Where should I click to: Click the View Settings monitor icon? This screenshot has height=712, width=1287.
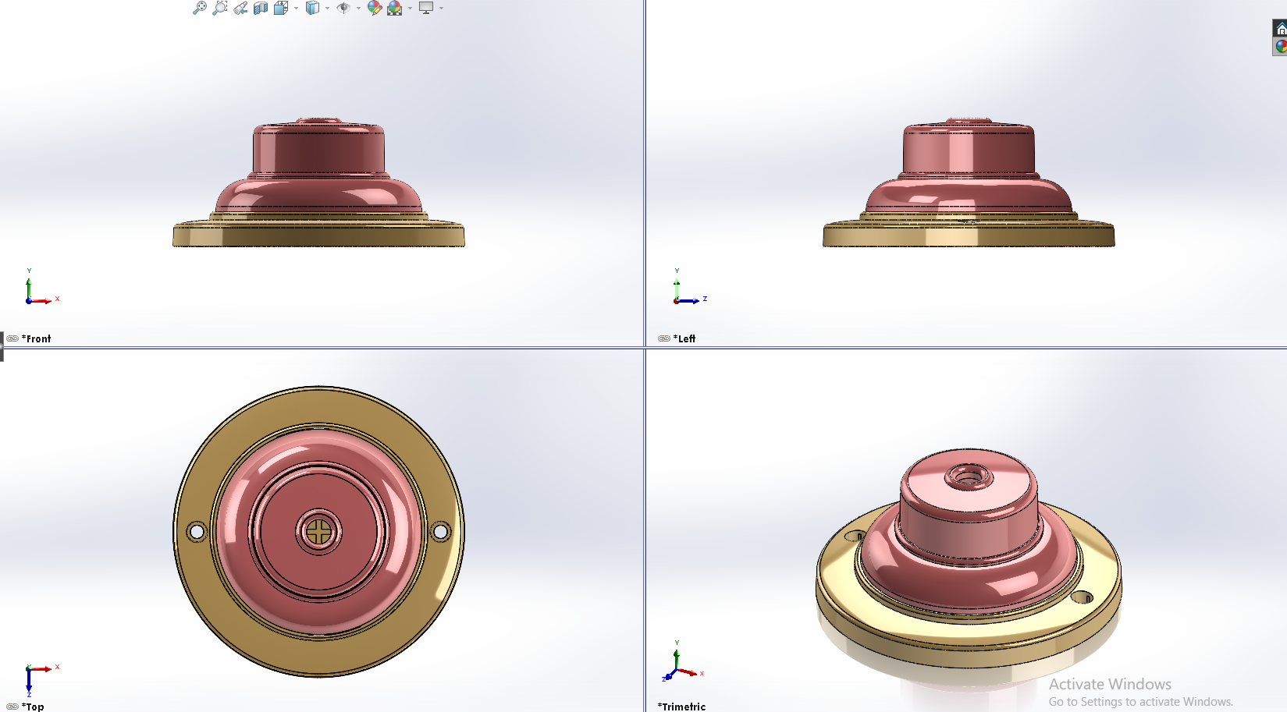(x=426, y=8)
